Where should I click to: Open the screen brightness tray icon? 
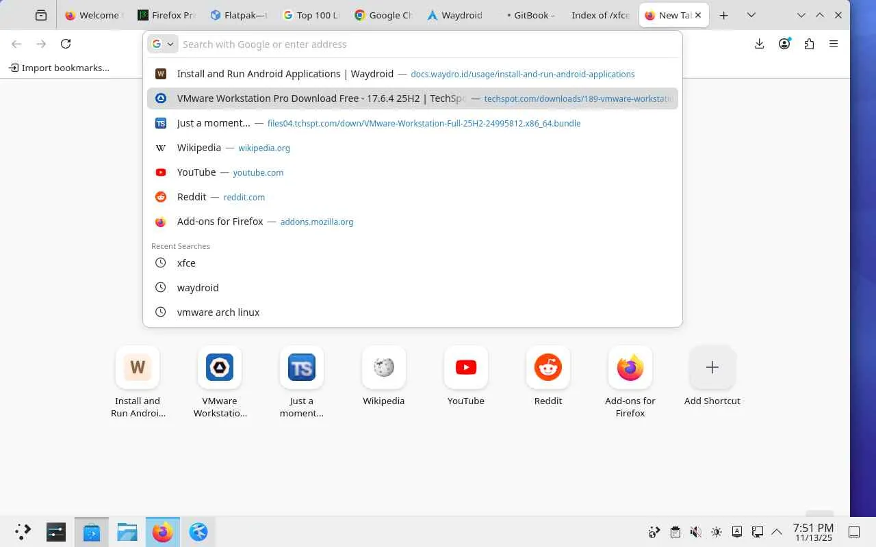(x=716, y=532)
